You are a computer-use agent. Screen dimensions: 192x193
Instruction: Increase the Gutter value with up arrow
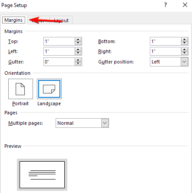click(78, 60)
